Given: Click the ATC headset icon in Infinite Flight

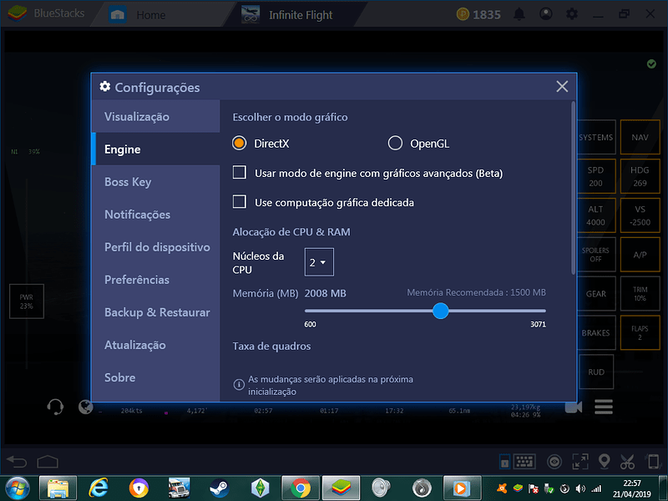Looking at the screenshot, I should click(55, 407).
